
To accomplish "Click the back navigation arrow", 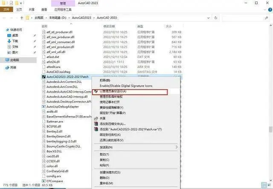I will click(4, 18).
